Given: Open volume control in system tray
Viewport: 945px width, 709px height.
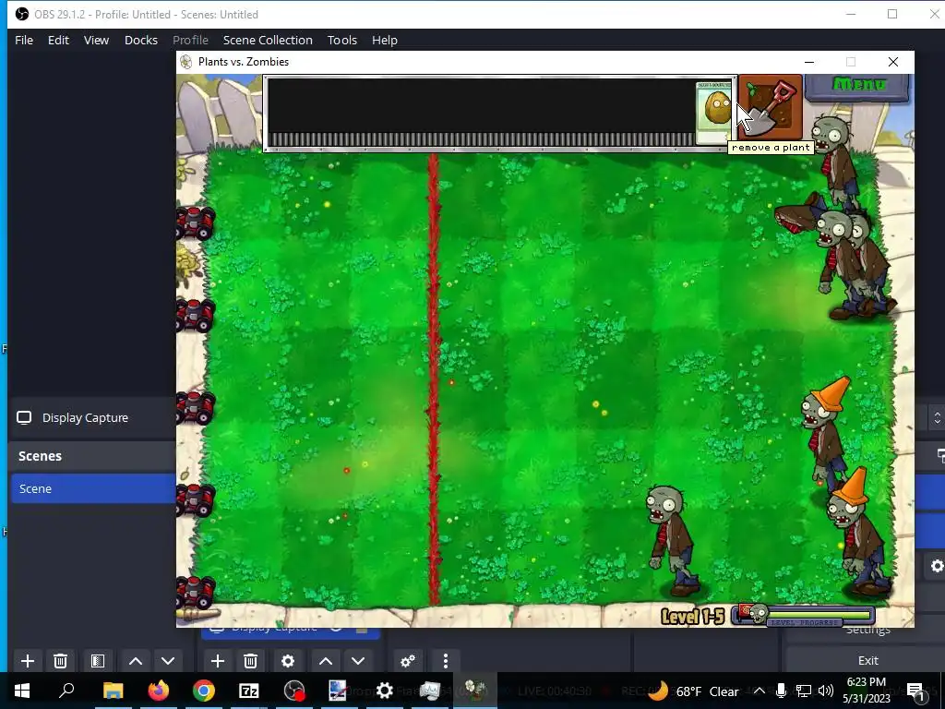Looking at the screenshot, I should tap(826, 691).
